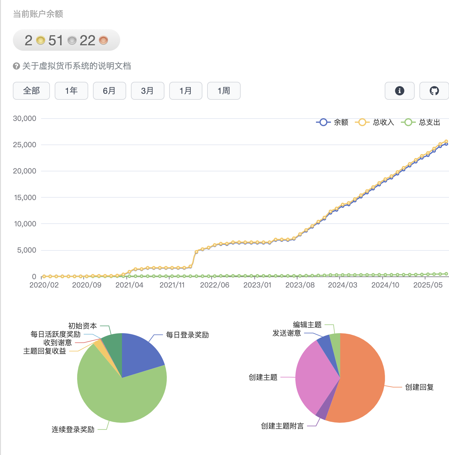This screenshot has width=449, height=455.
Task: Select the 6月 time range
Action: 109,91
